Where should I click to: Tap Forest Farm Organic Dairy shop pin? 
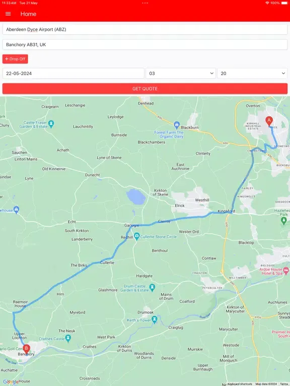point(177,125)
